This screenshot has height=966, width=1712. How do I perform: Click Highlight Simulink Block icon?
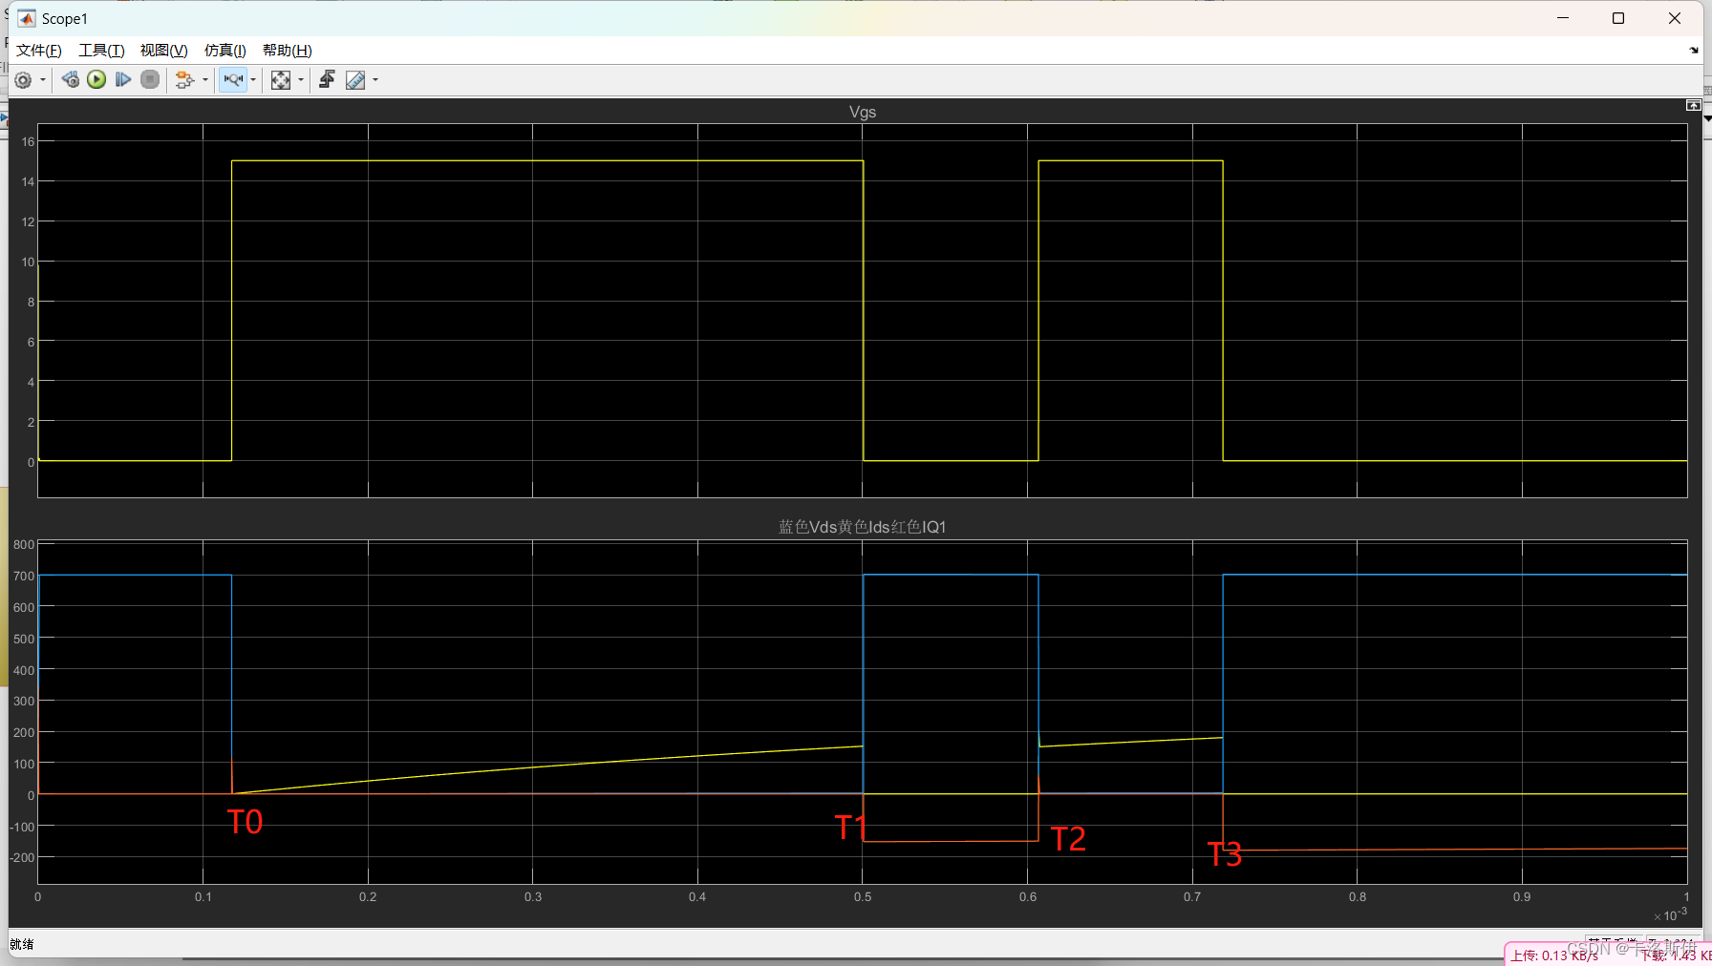(x=185, y=80)
